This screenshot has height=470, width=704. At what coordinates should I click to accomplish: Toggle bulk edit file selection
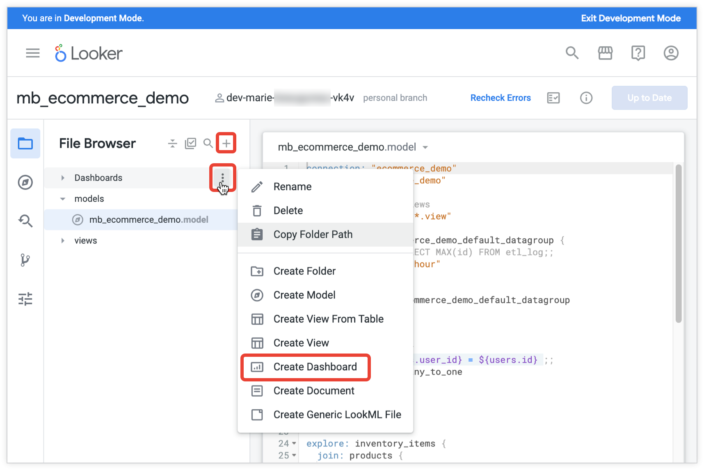pyautogui.click(x=190, y=144)
